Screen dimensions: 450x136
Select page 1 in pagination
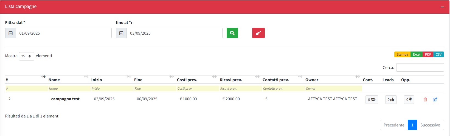point(412,125)
